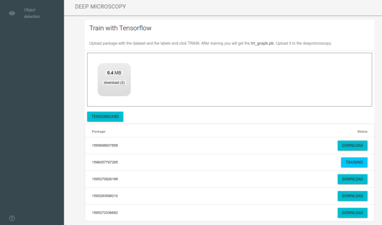
Task: Download package 1595698937858
Action: (352, 145)
